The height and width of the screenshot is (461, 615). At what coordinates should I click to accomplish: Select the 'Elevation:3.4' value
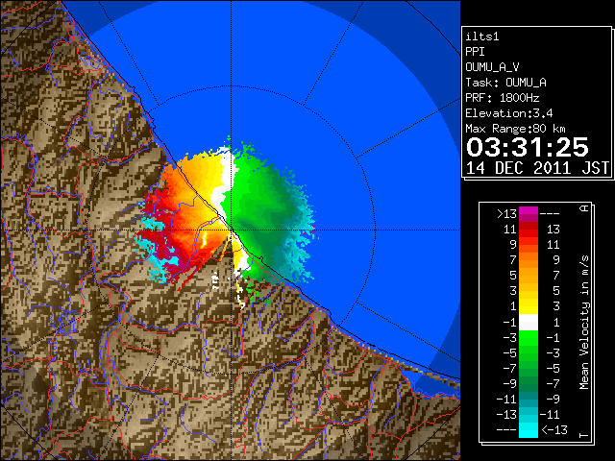tap(509, 113)
